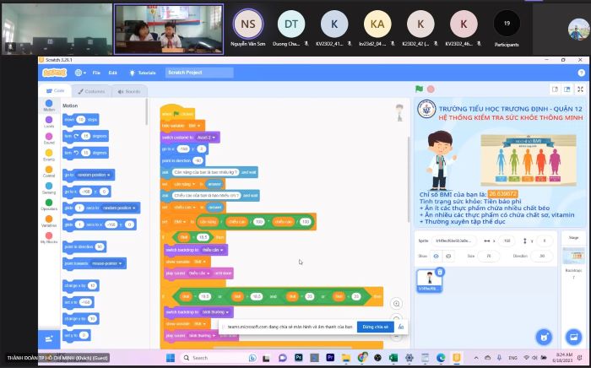Click the Scratch logo
Viewport: 591px width, 368px height.
[x=55, y=73]
